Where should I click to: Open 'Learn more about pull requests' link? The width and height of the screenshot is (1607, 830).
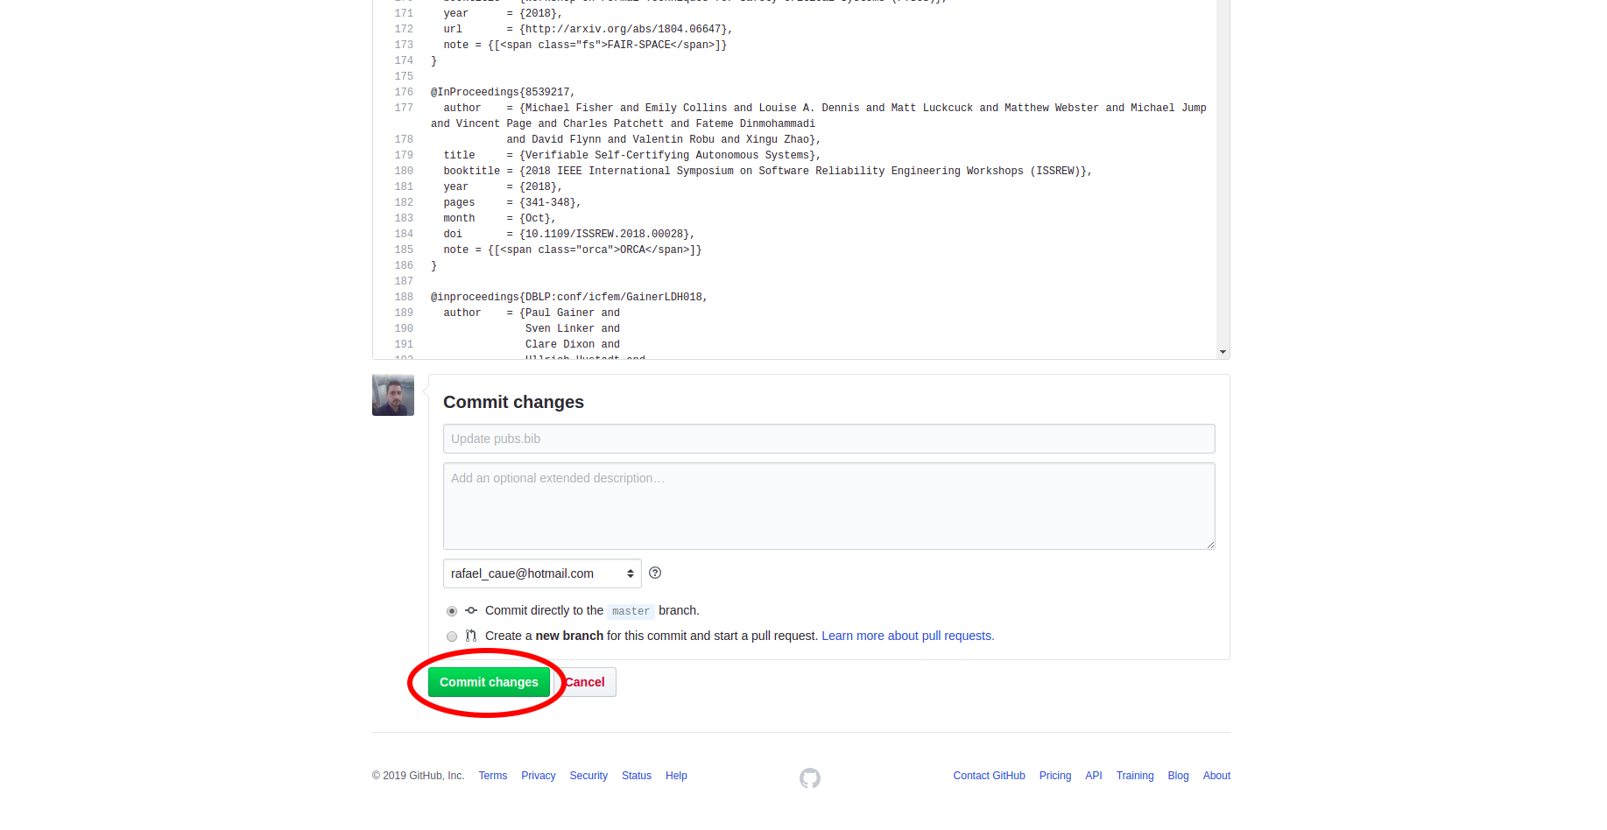pos(907,637)
